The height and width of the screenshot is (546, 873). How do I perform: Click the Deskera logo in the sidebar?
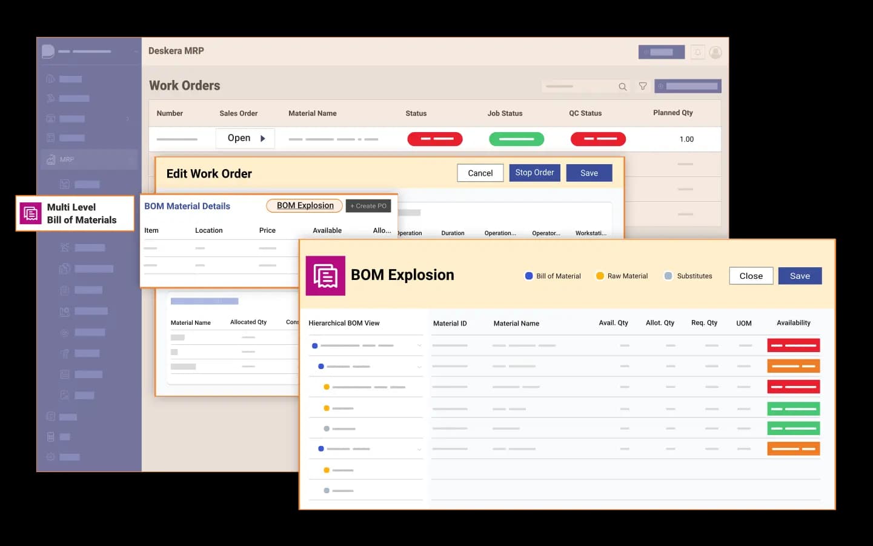click(x=48, y=52)
